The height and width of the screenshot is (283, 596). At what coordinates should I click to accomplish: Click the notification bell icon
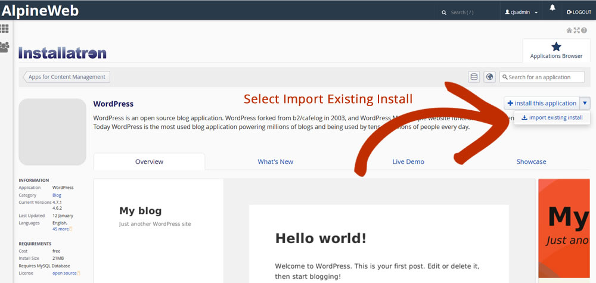click(552, 8)
